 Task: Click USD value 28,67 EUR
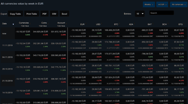pyautogui.click(x=97, y=54)
